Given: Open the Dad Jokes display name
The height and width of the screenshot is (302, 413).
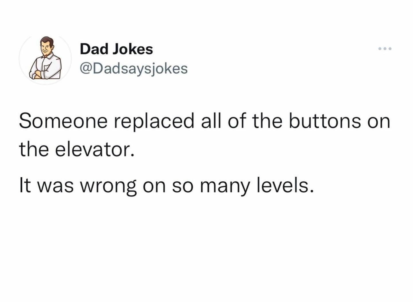Looking at the screenshot, I should 116,49.
